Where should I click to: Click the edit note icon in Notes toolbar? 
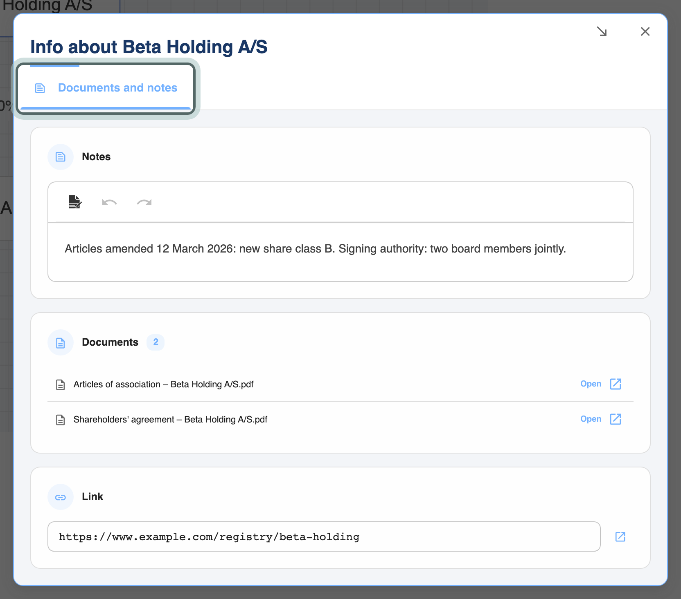pos(75,202)
